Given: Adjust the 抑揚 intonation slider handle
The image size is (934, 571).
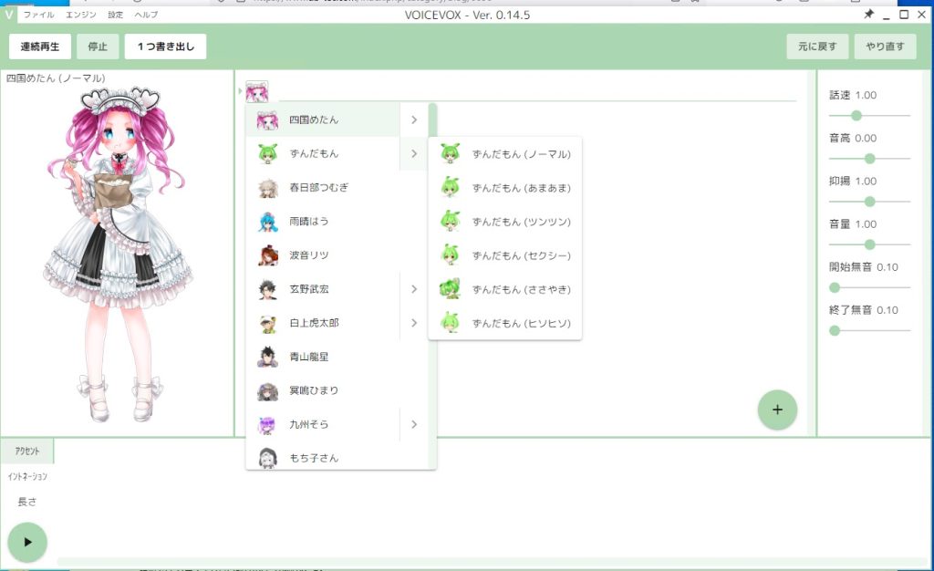Looking at the screenshot, I should 869,202.
